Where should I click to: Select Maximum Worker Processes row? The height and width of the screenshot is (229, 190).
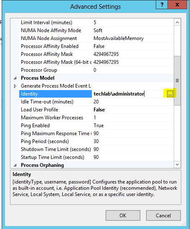click(96, 118)
